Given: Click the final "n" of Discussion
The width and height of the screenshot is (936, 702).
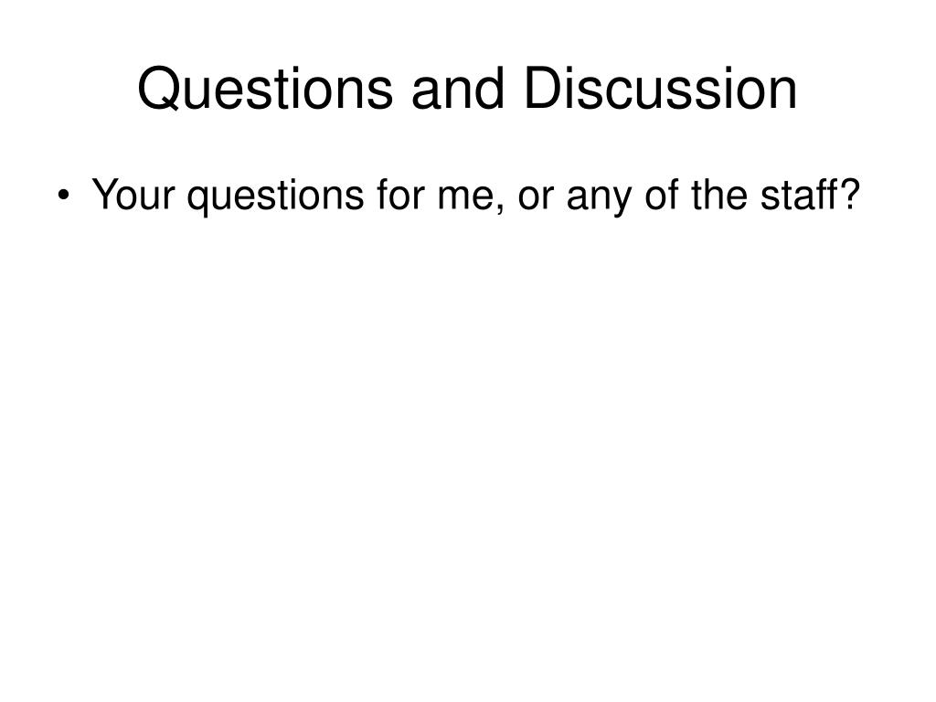Looking at the screenshot, I should 783,94.
